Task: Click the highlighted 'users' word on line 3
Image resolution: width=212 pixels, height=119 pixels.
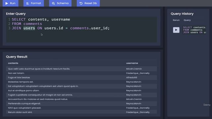Action: click(29, 28)
